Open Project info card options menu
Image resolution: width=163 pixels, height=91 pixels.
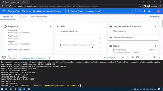(x=50, y=27)
